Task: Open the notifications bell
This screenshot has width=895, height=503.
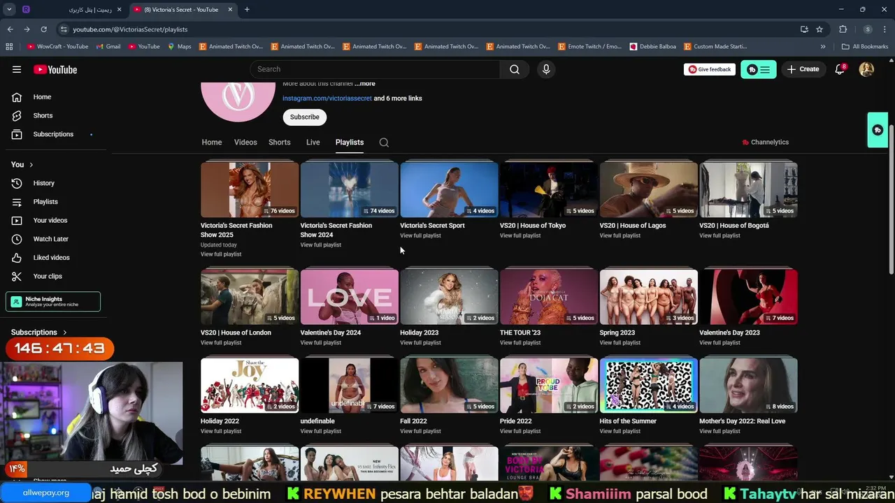Action: coord(840,69)
